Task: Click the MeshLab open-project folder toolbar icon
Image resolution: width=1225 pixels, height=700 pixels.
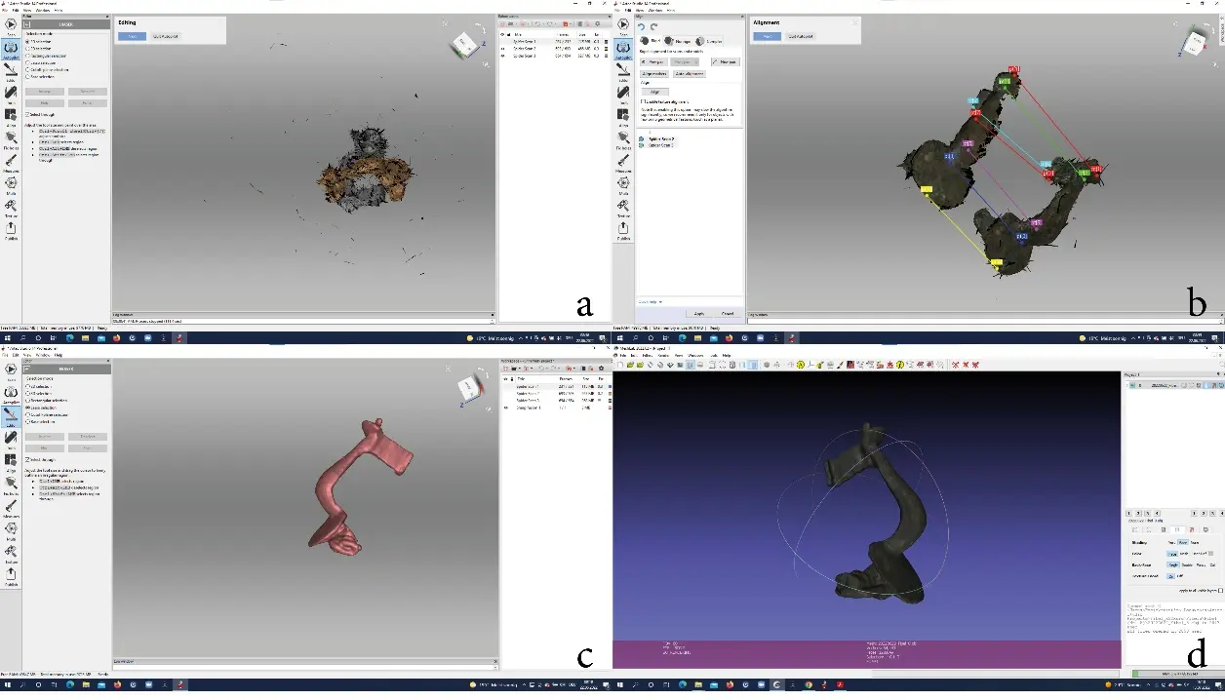Action: pyautogui.click(x=629, y=365)
